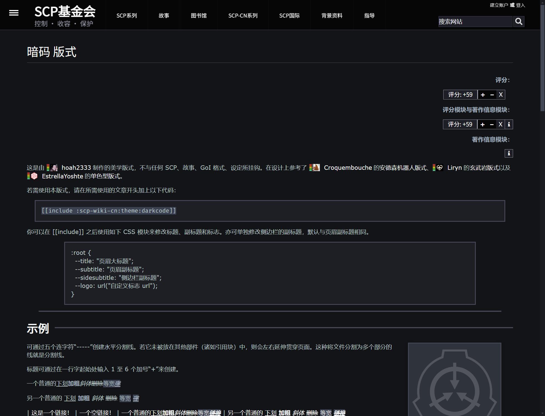Open the 指导 menu item
545x416 pixels.
[x=369, y=16]
